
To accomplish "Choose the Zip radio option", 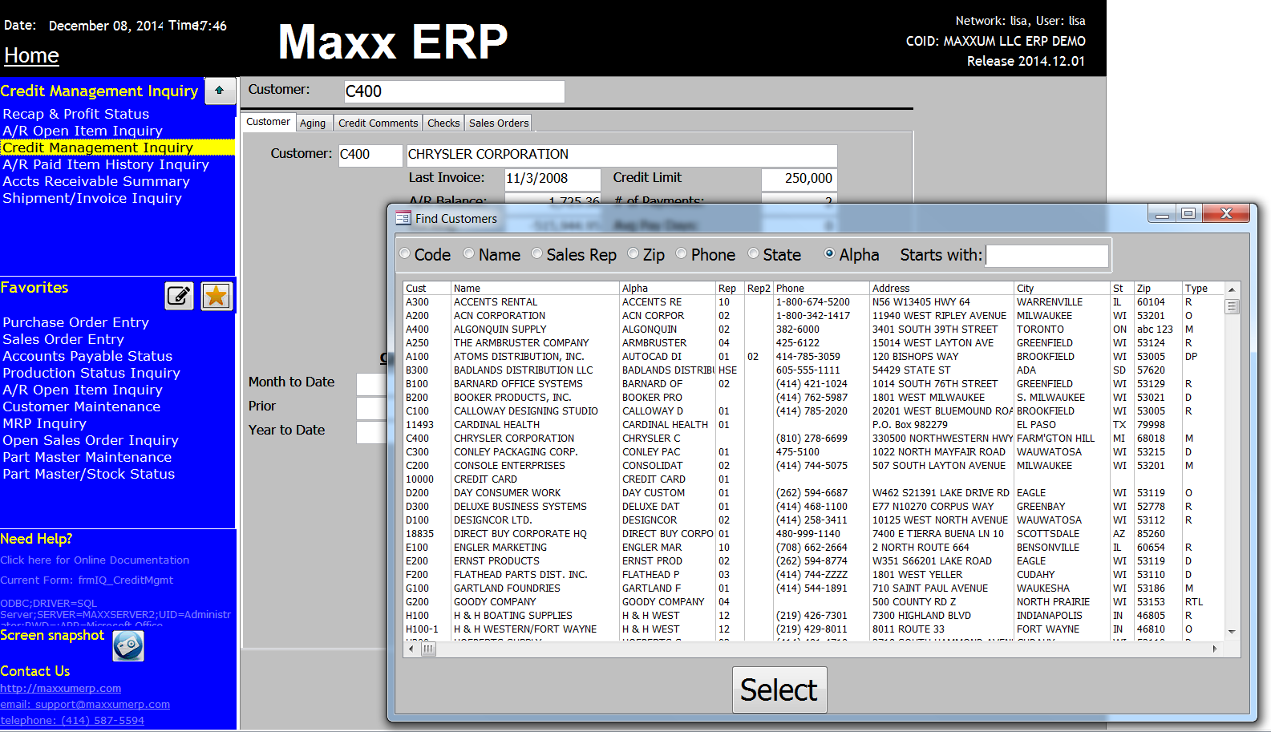I will point(633,254).
